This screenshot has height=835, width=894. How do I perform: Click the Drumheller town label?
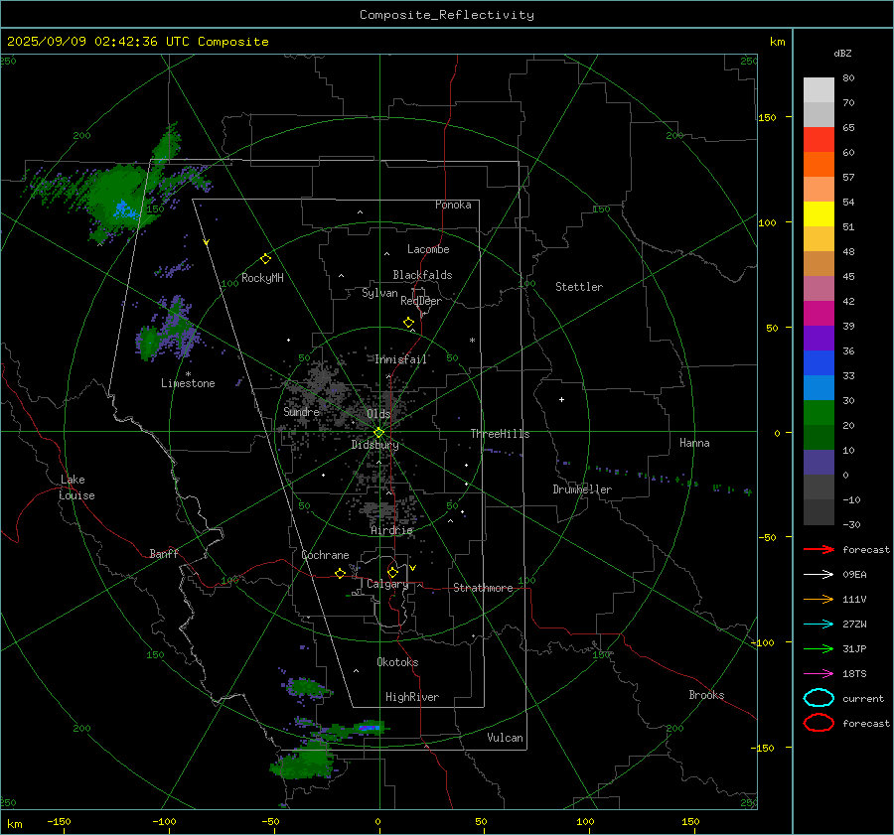tap(582, 489)
